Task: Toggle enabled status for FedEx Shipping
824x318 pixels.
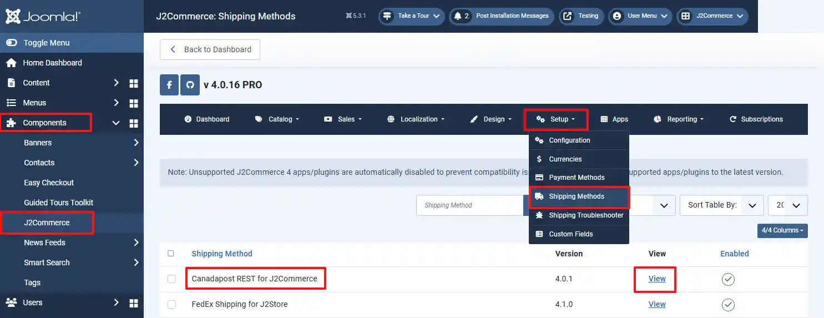Action: (x=728, y=305)
